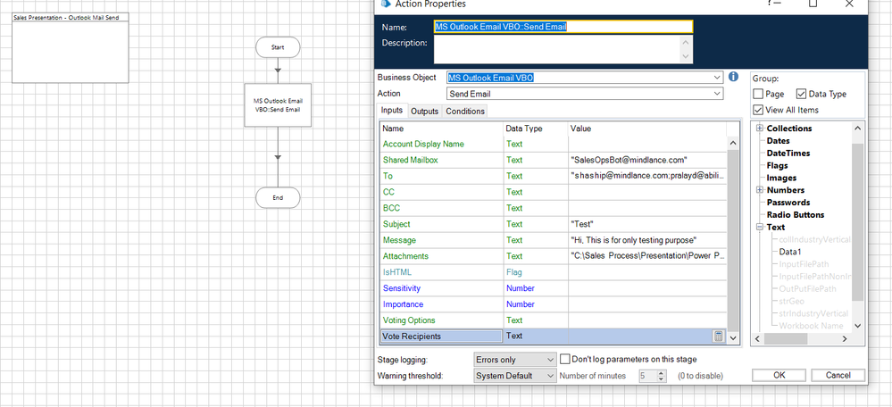
Task: Check Don't log parameters on this stage
Action: 565,359
